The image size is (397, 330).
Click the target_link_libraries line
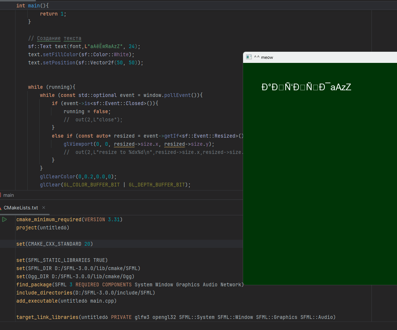[176, 317]
